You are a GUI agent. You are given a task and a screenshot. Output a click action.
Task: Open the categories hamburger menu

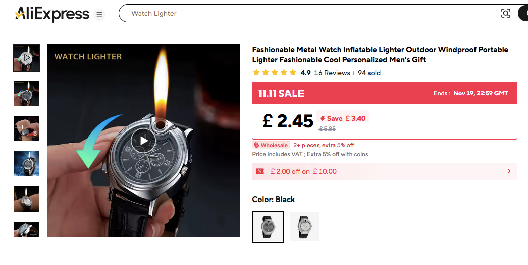pos(99,15)
